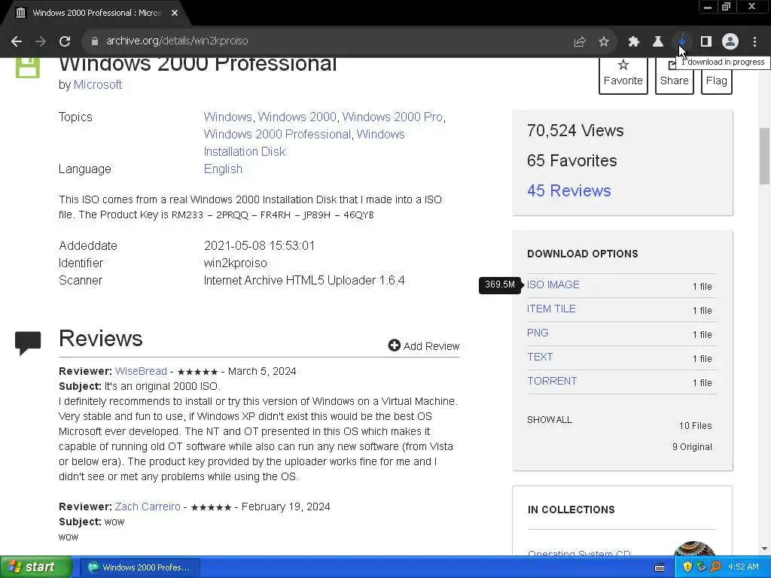Open the Microsoft creator link
This screenshot has height=578, width=771.
point(97,84)
